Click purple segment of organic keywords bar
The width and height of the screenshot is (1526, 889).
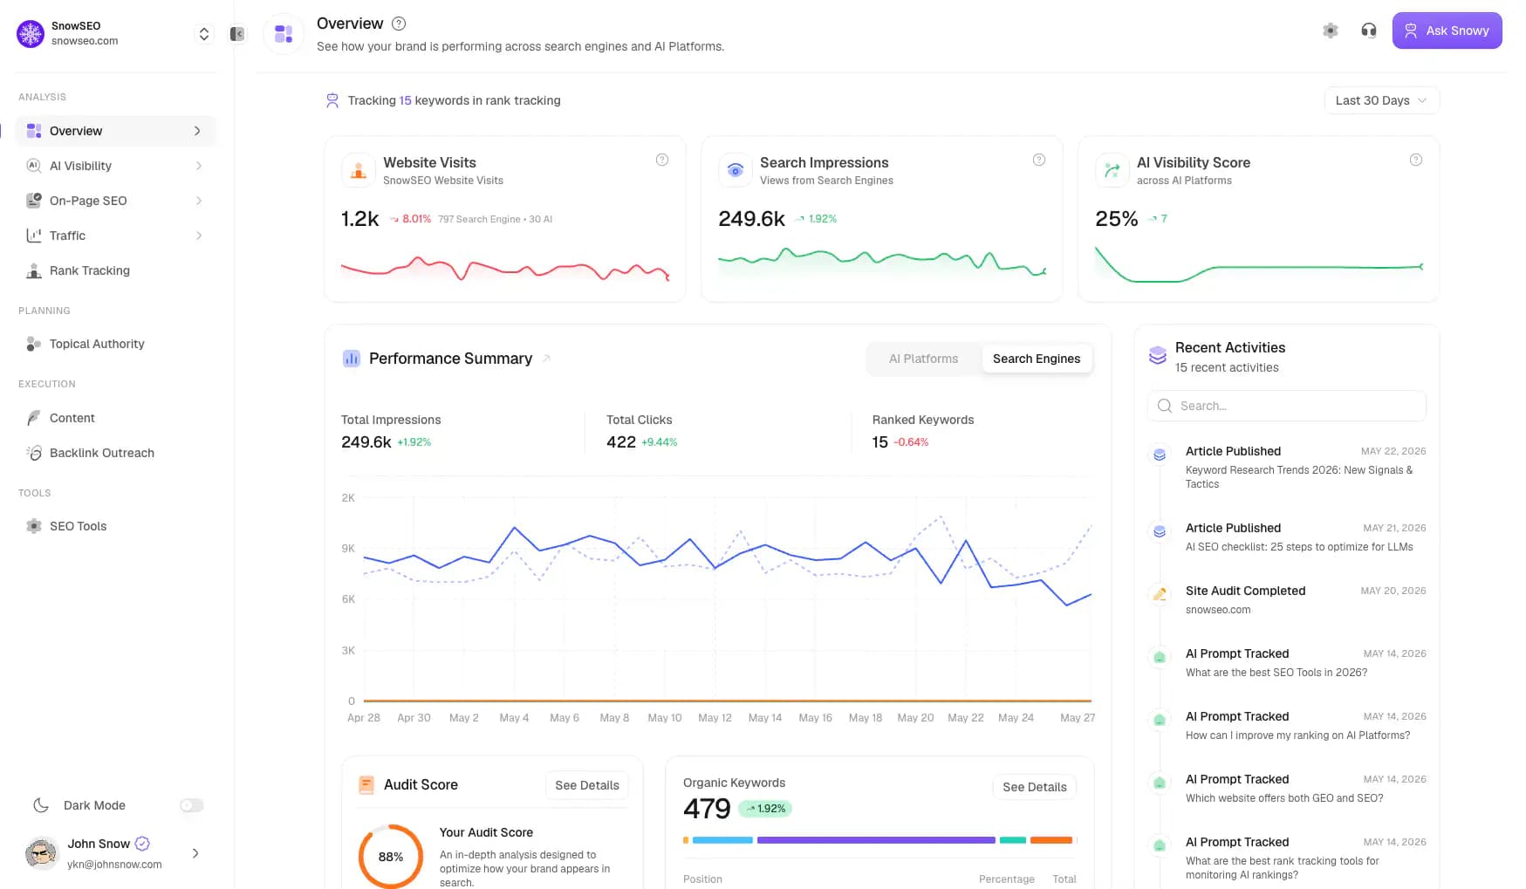pos(876,840)
